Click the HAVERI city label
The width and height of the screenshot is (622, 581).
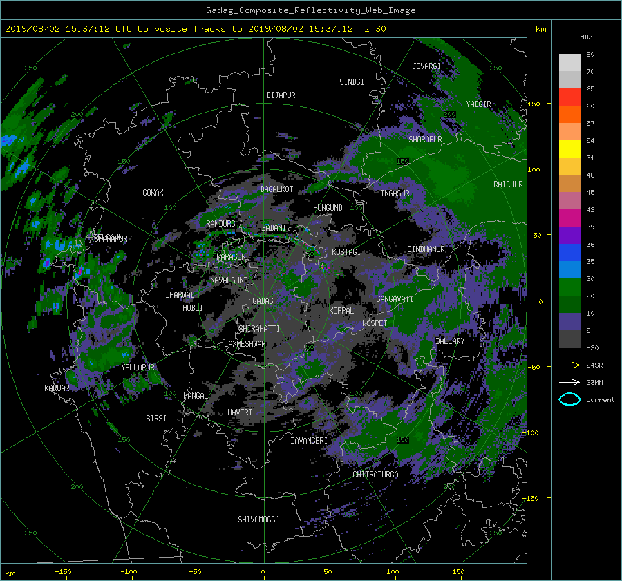coord(240,412)
